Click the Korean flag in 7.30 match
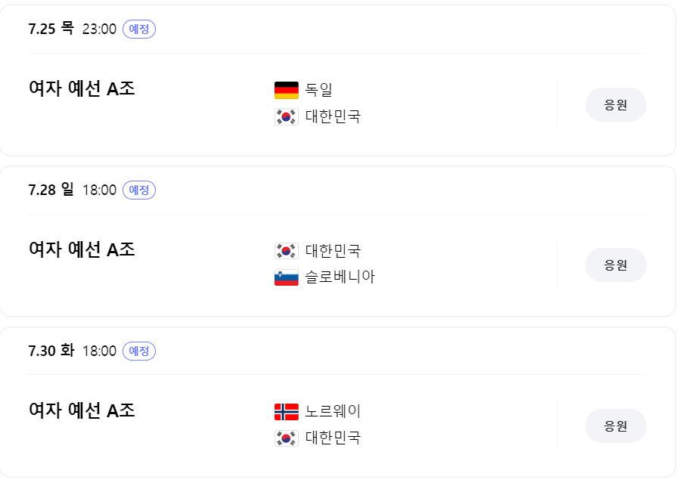Image resolution: width=692 pixels, height=486 pixels. [286, 438]
